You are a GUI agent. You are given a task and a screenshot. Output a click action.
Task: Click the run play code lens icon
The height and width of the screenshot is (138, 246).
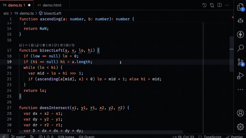[x=38, y=45]
